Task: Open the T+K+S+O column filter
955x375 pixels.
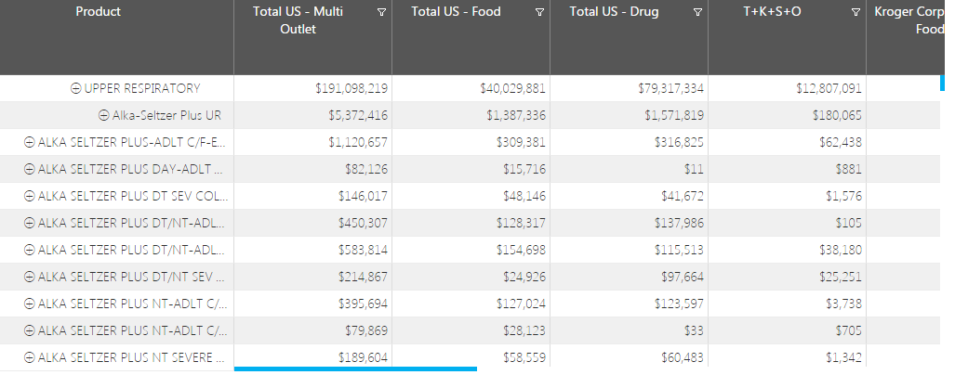Action: click(x=856, y=12)
